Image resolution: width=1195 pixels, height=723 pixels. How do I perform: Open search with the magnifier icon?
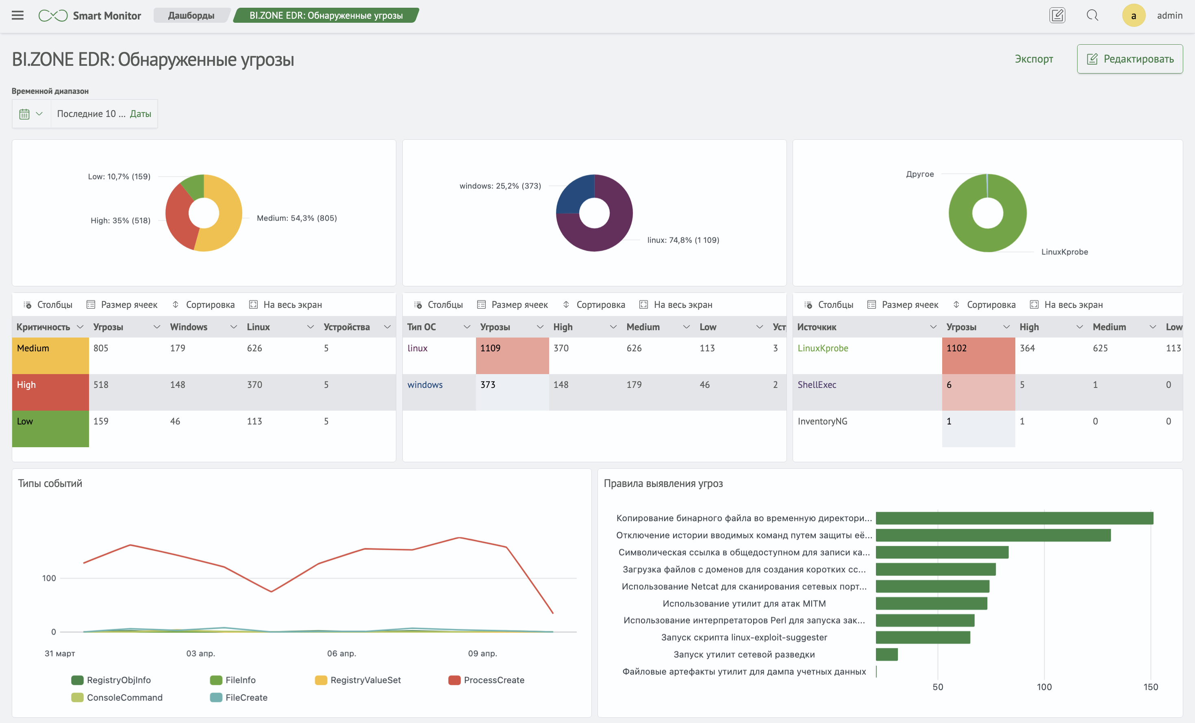(x=1092, y=15)
